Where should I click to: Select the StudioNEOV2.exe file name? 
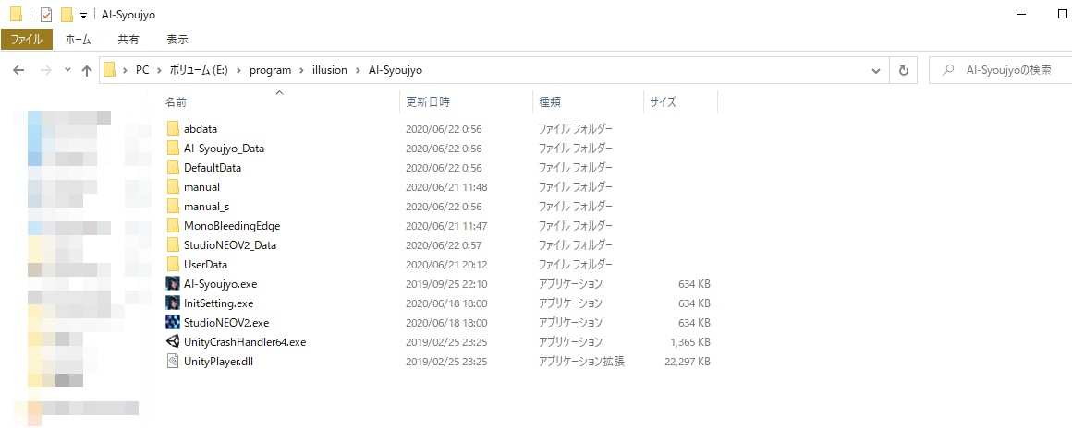[x=226, y=322]
